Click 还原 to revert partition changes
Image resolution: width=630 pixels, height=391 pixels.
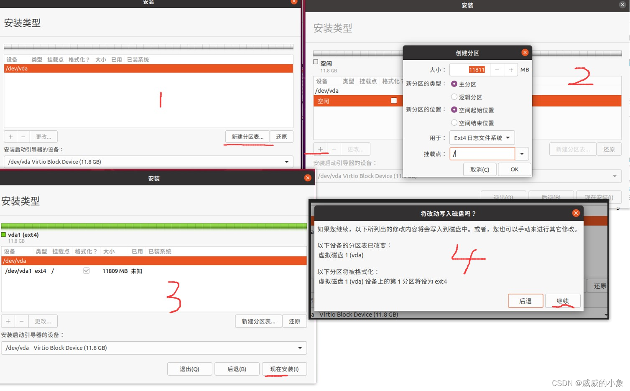click(294, 321)
